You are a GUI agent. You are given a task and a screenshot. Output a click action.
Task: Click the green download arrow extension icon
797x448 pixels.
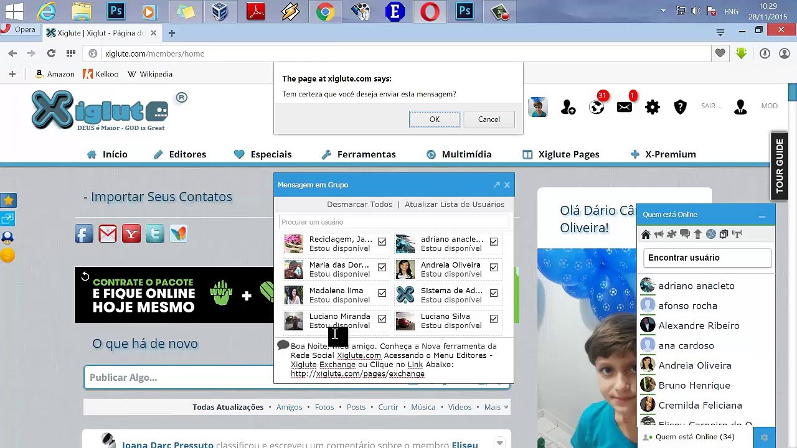tap(741, 54)
